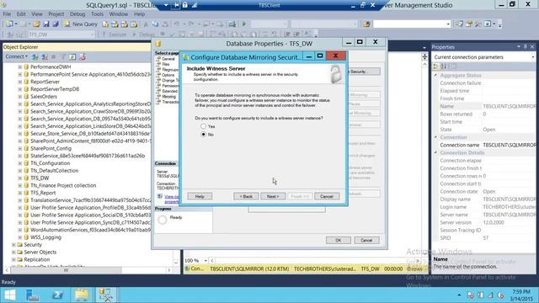The height and width of the screenshot is (303, 539).
Task: Click the first query-type icon right of New Query
Action: 105,24
